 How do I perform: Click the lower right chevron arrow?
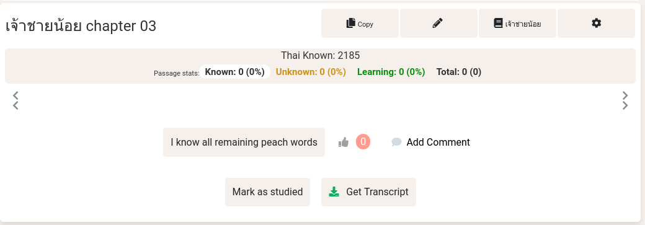point(625,106)
